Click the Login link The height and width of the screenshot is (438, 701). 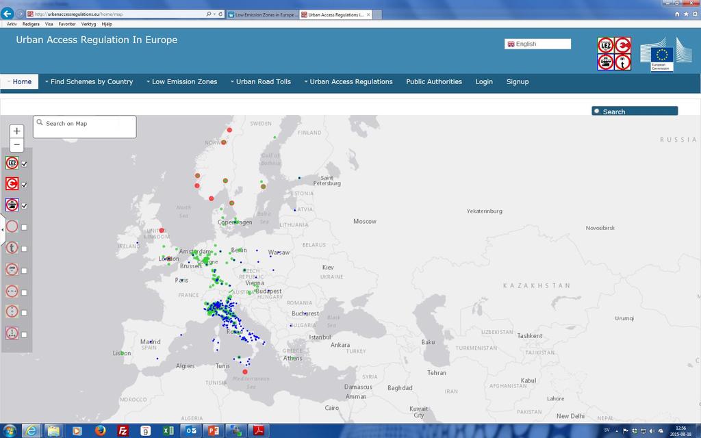pyautogui.click(x=484, y=82)
